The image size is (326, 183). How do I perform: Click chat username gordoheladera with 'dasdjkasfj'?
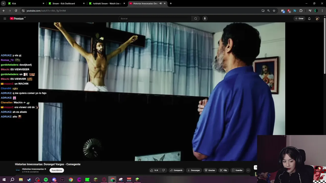coord(9,65)
